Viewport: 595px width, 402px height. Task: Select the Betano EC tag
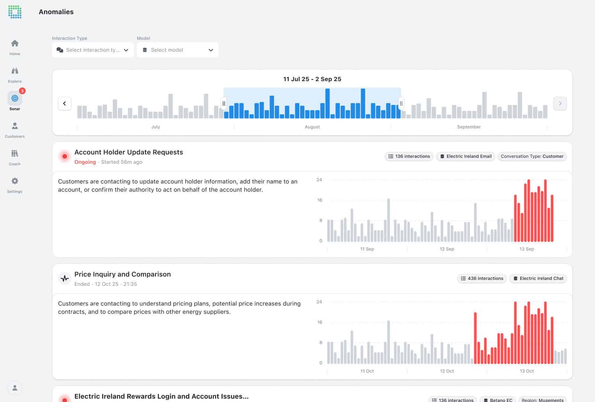(x=498, y=400)
